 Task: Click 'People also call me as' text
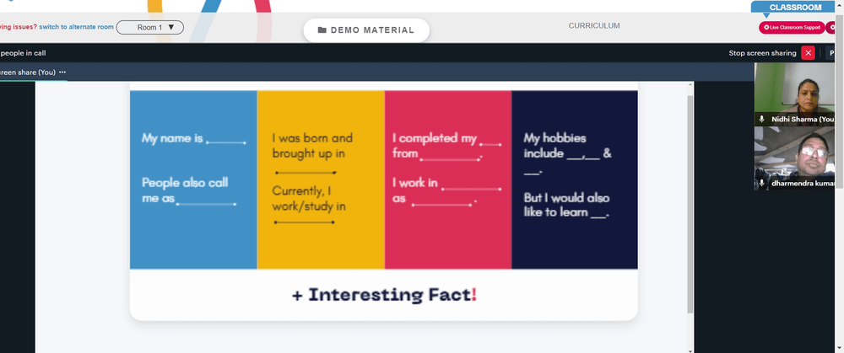tap(185, 190)
